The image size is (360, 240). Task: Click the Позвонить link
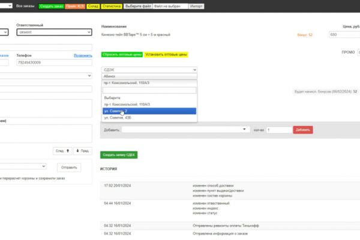tap(83, 56)
